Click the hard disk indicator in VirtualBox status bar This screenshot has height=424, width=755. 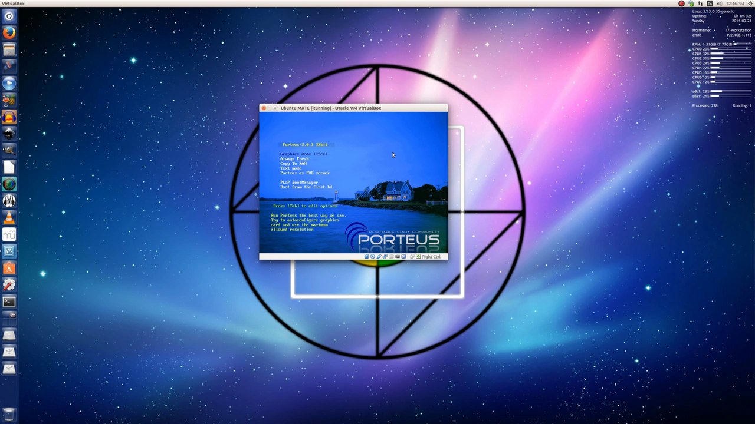tap(366, 256)
